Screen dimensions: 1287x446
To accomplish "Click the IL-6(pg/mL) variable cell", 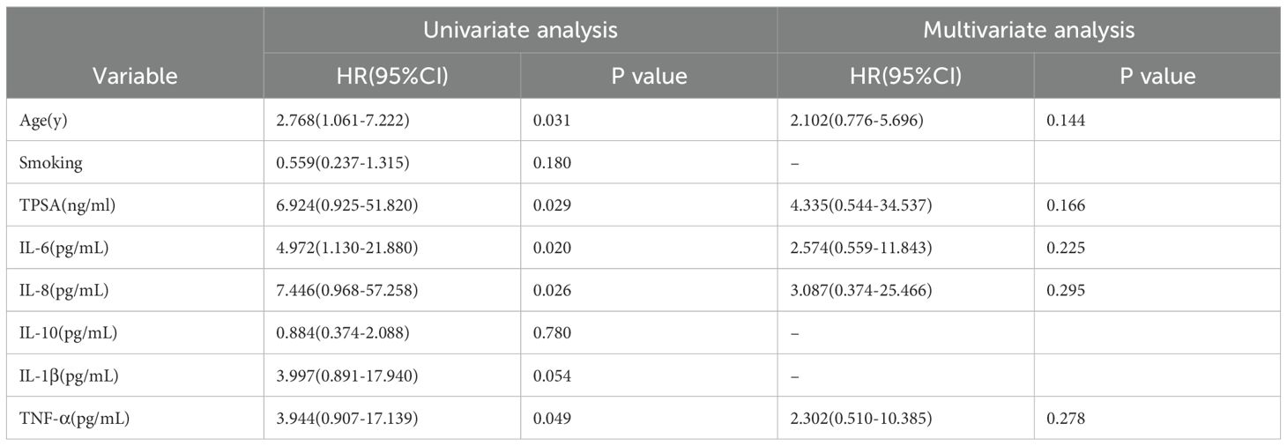I will 65,248.
